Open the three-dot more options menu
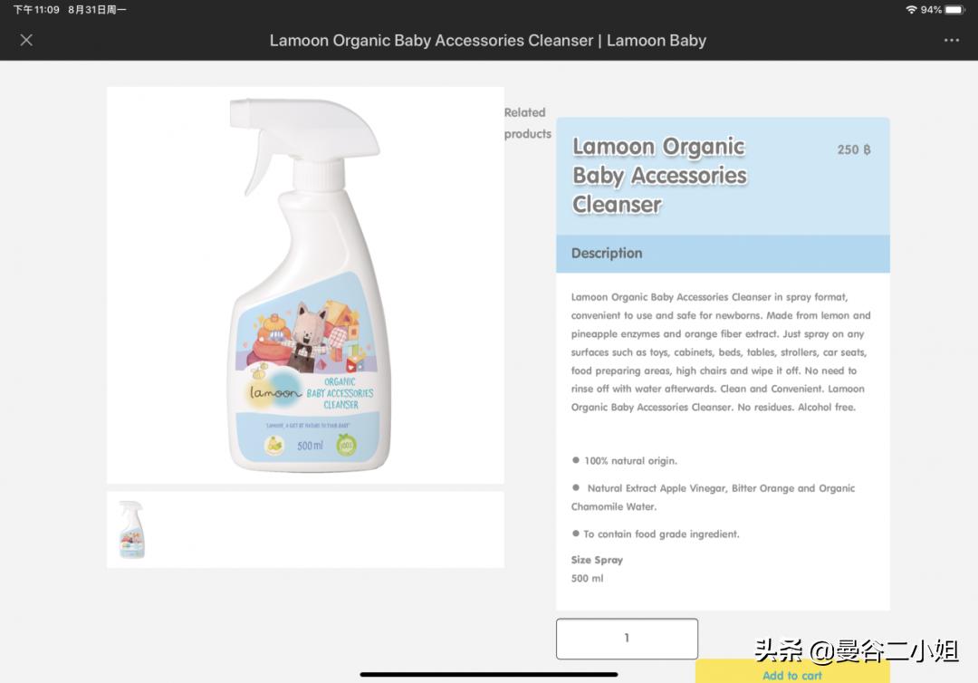The width and height of the screenshot is (978, 683). (951, 41)
